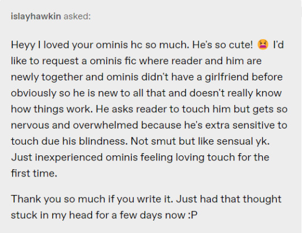Click the word "asked:" beside the username

pos(77,16)
